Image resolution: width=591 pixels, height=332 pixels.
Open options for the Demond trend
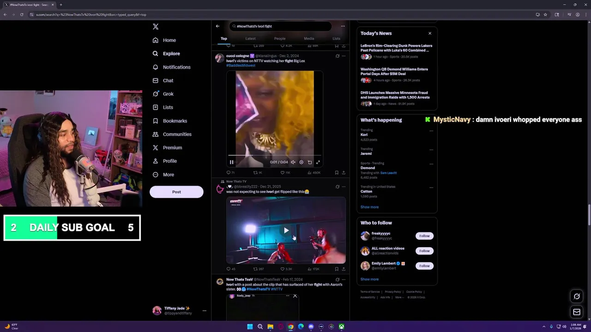click(x=431, y=164)
